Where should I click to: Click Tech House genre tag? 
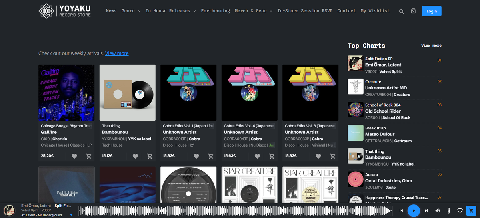[x=112, y=145]
